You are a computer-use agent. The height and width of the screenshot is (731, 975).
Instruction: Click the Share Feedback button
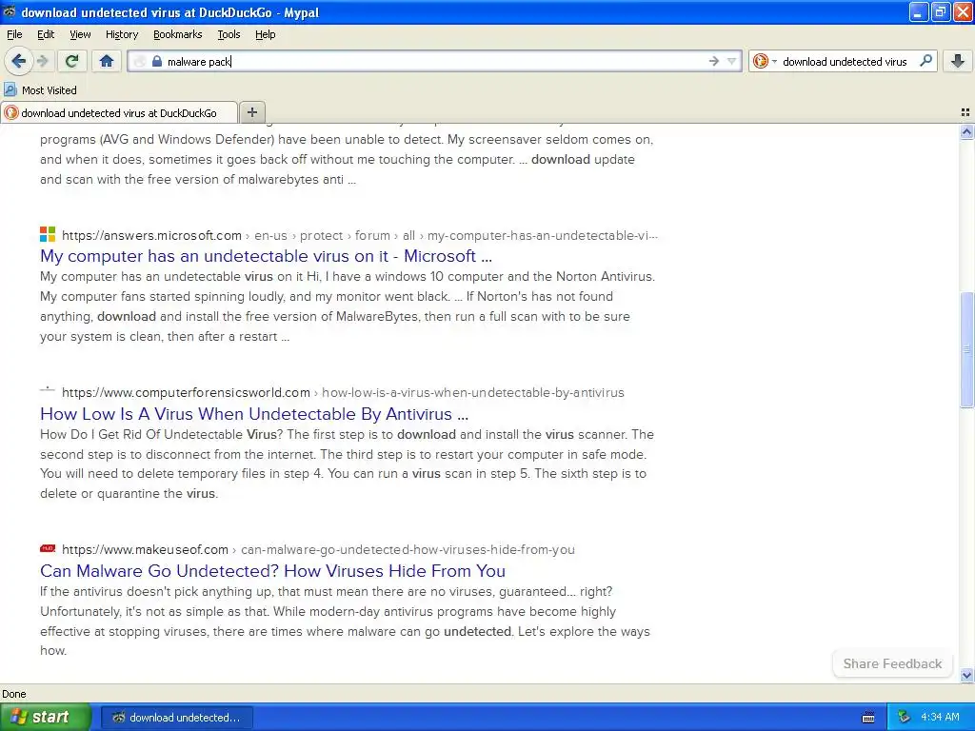coord(892,663)
